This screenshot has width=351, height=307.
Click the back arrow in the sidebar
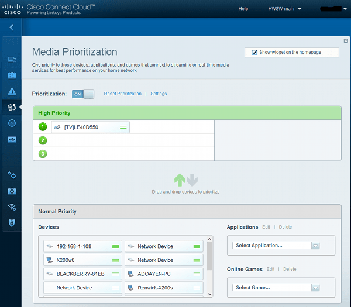coord(12,27)
